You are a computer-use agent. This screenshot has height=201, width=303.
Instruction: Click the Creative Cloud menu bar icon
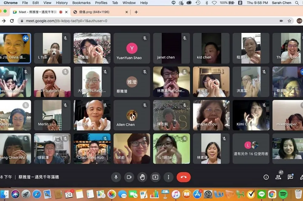click(x=189, y=3)
